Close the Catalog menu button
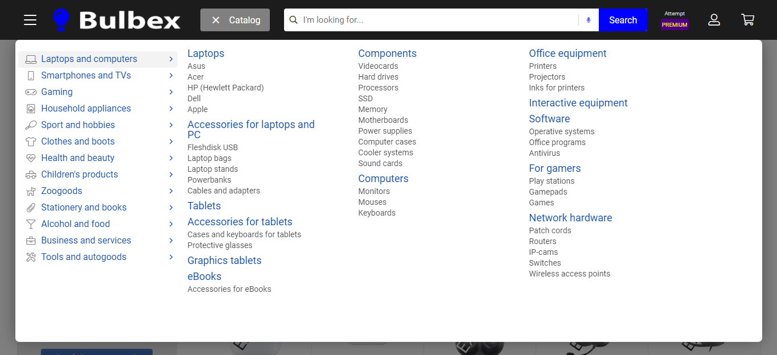The image size is (777, 355). (235, 20)
